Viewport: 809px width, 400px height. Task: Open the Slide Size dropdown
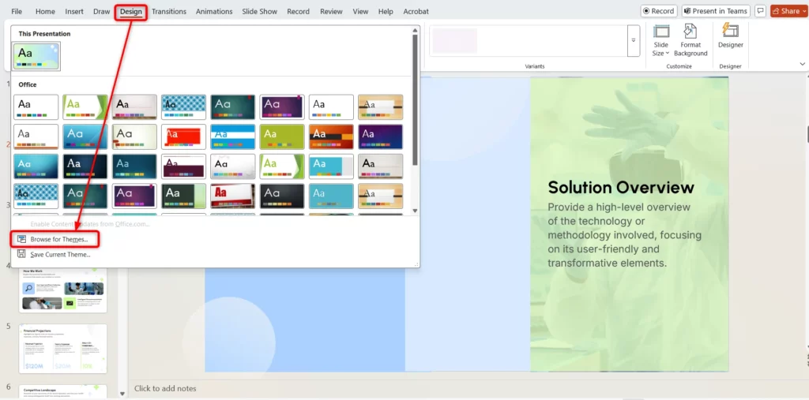click(x=661, y=39)
